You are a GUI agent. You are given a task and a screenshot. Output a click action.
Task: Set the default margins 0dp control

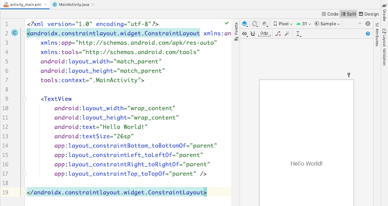coord(264,33)
